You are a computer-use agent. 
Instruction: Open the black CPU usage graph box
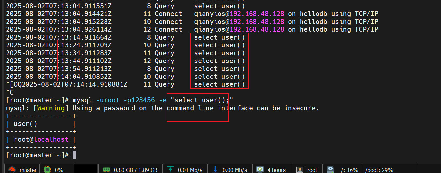pos(86,169)
